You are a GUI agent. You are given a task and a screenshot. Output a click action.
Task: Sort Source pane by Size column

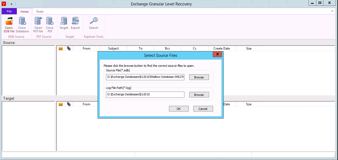[249, 48]
